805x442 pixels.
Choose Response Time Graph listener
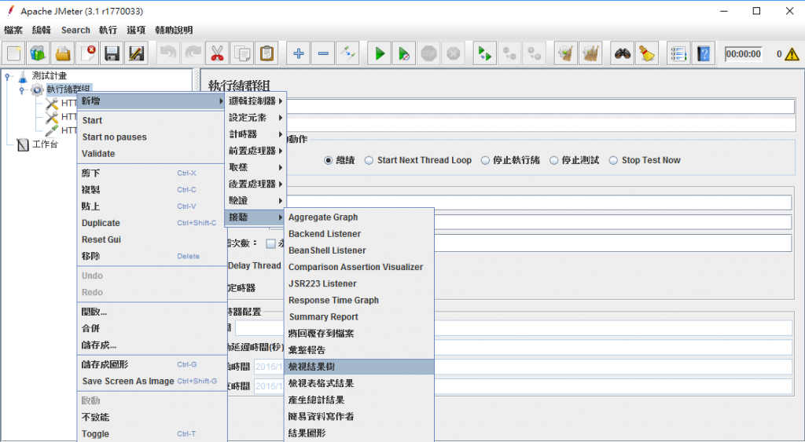359,301
